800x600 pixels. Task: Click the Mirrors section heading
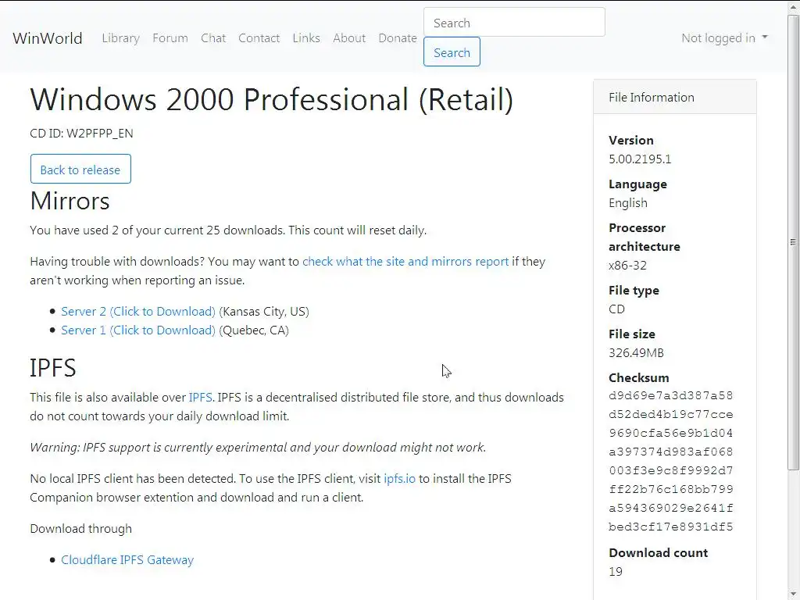coord(70,201)
